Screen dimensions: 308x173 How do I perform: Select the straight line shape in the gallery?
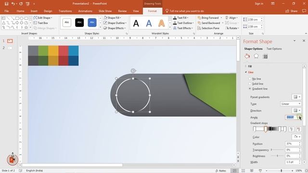8,18
